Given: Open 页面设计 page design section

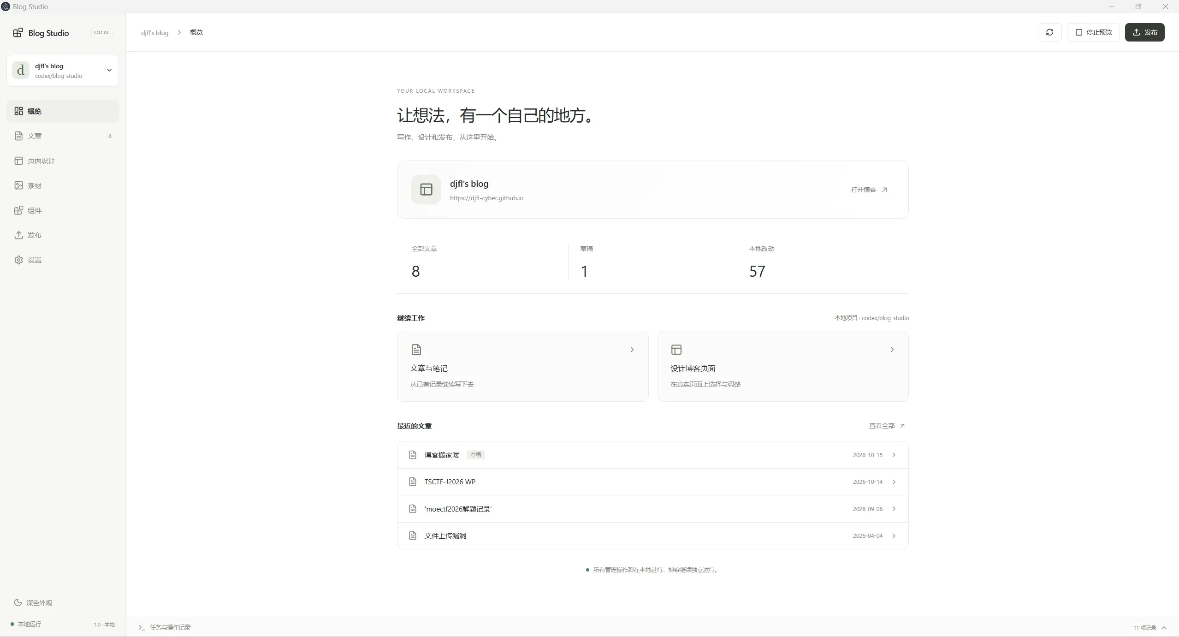Looking at the screenshot, I should point(63,161).
